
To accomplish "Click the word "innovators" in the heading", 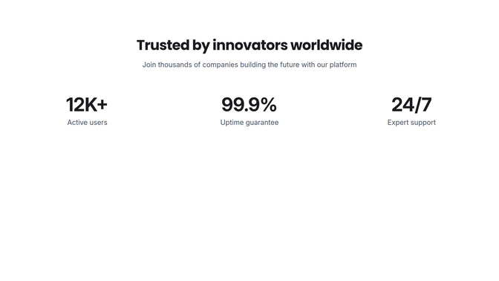I will (250, 45).
